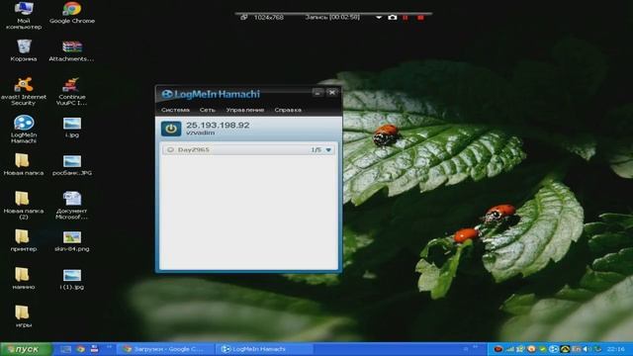Stop the screen recording
The width and height of the screenshot is (633, 356).
420,18
